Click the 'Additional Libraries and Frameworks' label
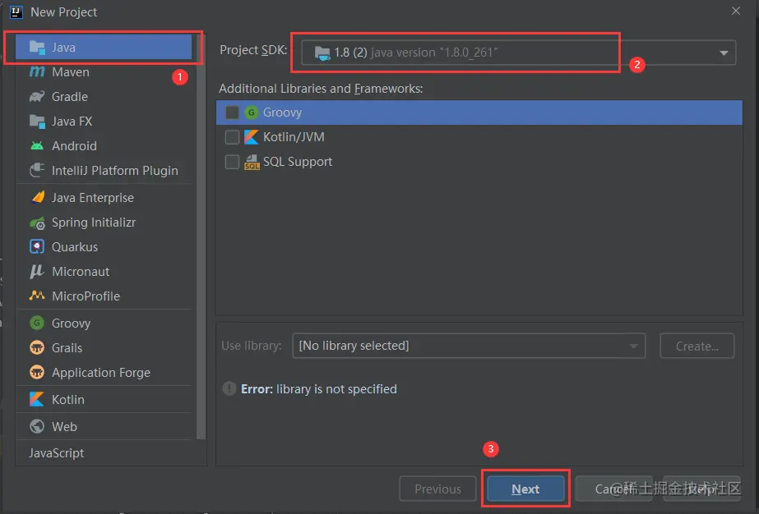The image size is (759, 514). tap(321, 89)
